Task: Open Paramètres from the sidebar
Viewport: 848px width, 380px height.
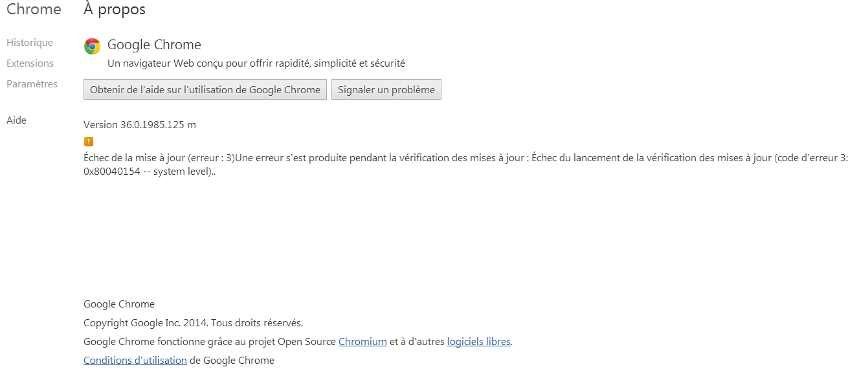Action: click(32, 84)
